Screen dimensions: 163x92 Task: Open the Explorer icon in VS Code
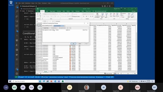(17, 7)
